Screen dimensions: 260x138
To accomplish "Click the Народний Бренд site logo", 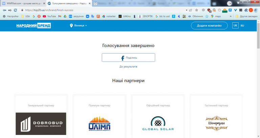I will click(x=34, y=26).
